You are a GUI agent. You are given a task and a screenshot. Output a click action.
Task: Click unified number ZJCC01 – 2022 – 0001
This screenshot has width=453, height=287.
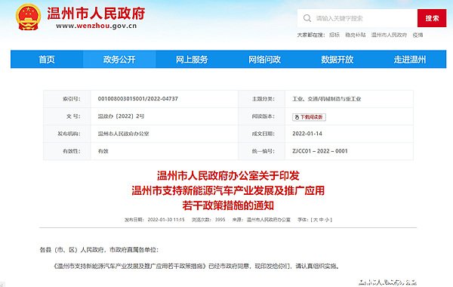[x=320, y=151]
